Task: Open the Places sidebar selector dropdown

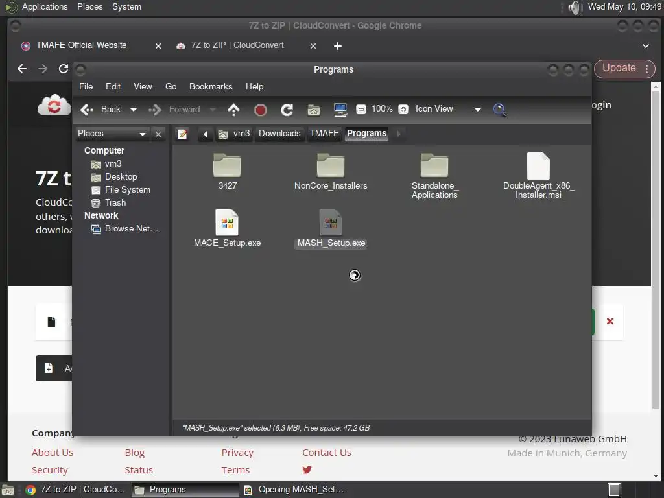Action: [x=112, y=134]
